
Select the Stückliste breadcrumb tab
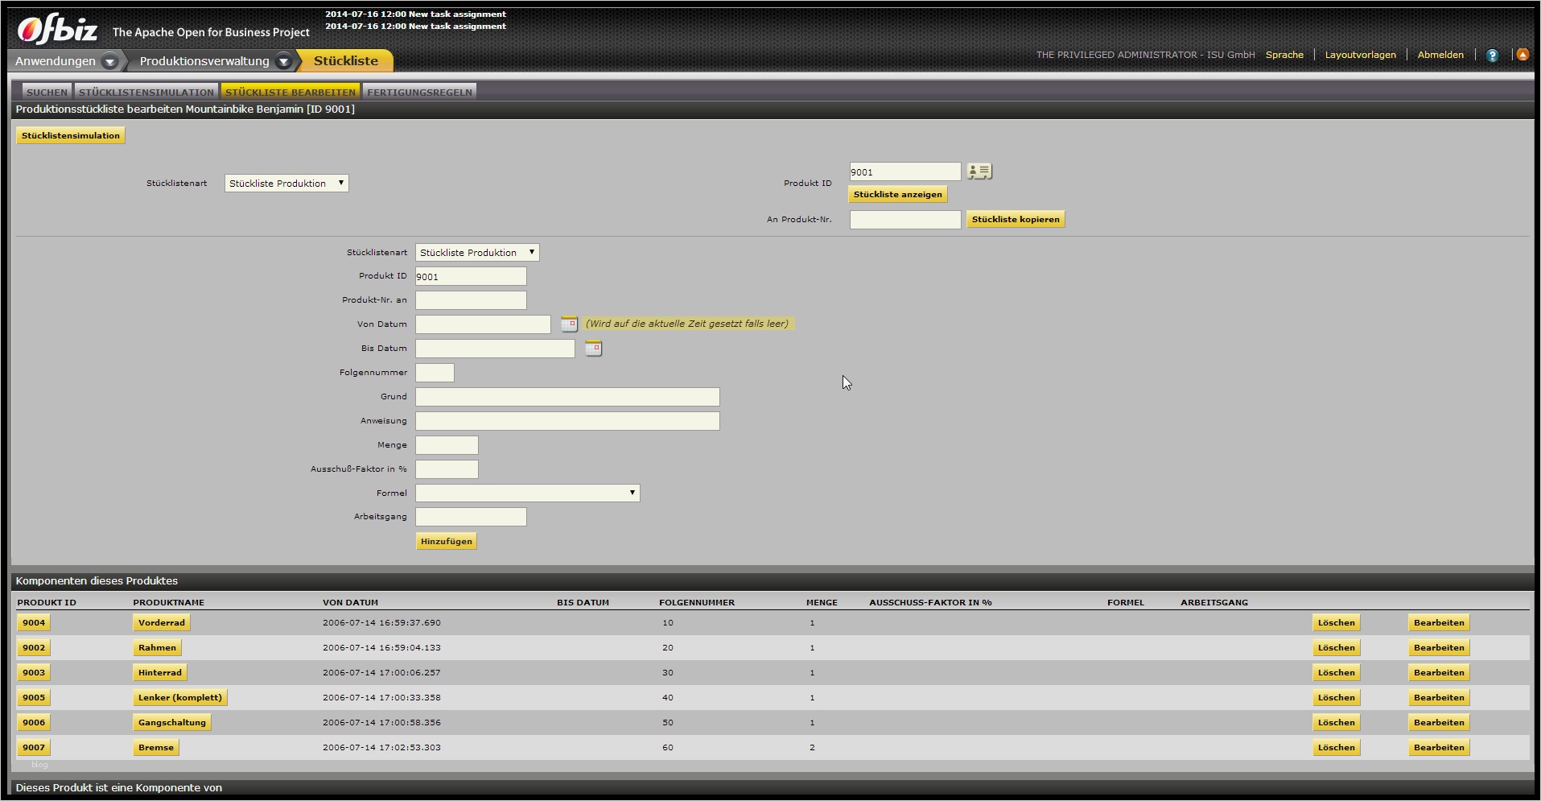point(346,61)
